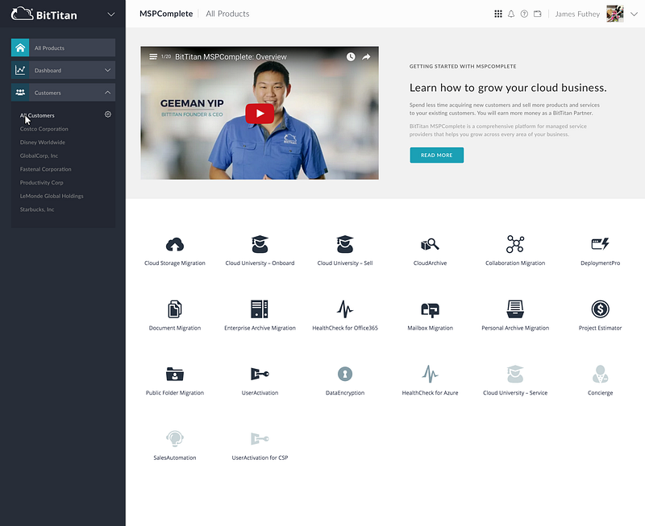Launch HealthCheck for Azure icon
Image resolution: width=645 pixels, height=526 pixels.
click(430, 374)
